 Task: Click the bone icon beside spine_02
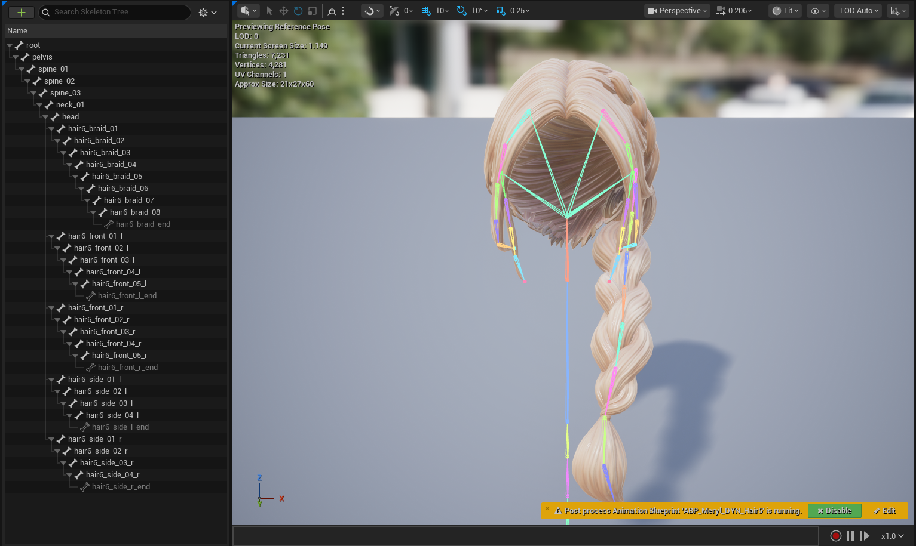37,81
